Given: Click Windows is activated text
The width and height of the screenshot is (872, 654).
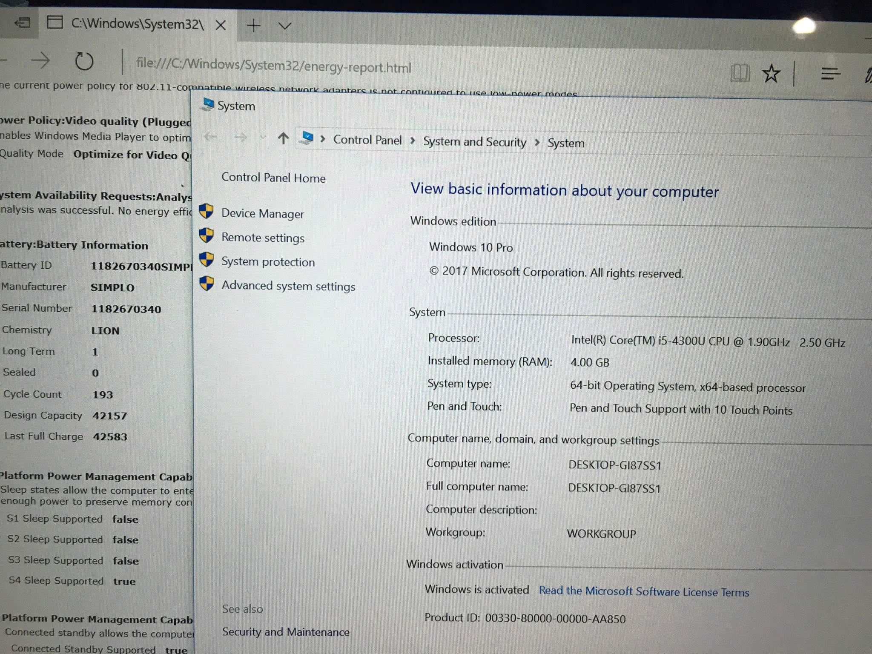Looking at the screenshot, I should [477, 589].
